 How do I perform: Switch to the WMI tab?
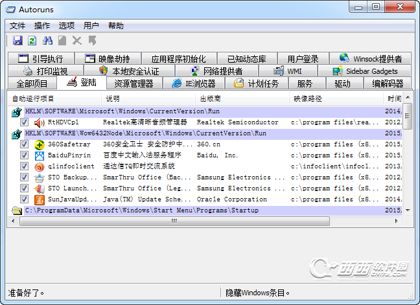(288, 71)
